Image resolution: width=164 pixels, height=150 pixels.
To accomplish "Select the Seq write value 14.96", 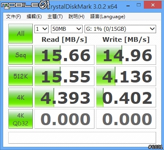I will point(126,55).
